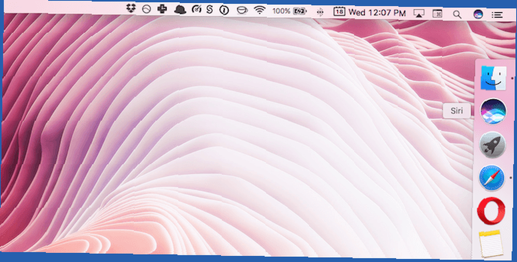Activate Siri from the menu bar
Viewport: 517px width, 262px height.
[478, 14]
